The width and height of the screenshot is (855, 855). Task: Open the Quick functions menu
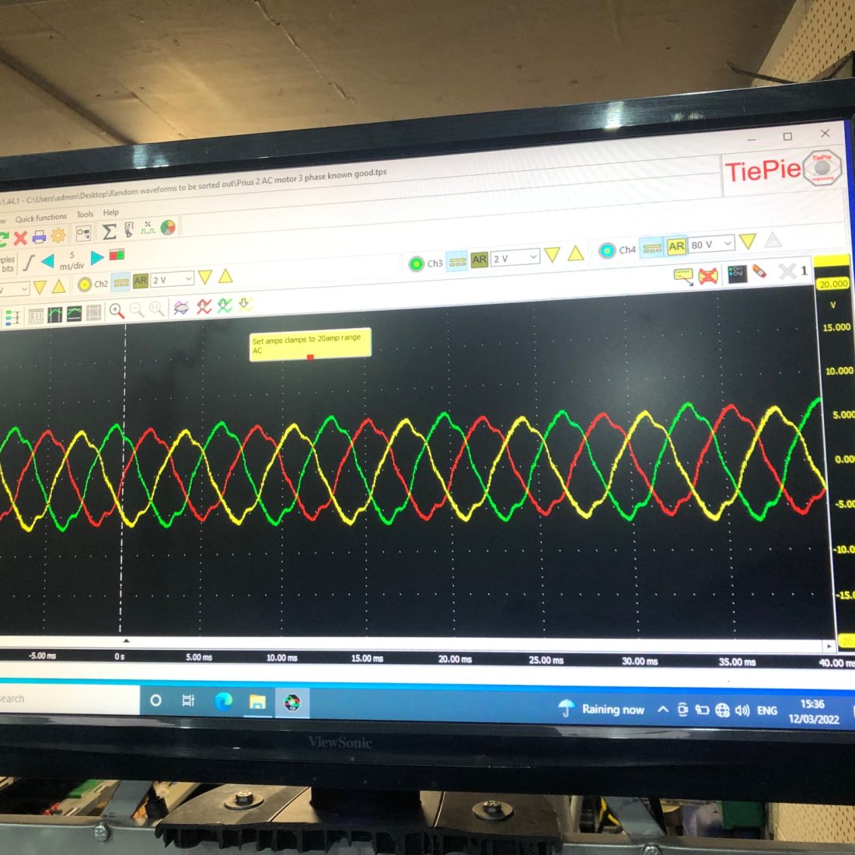coord(41,218)
